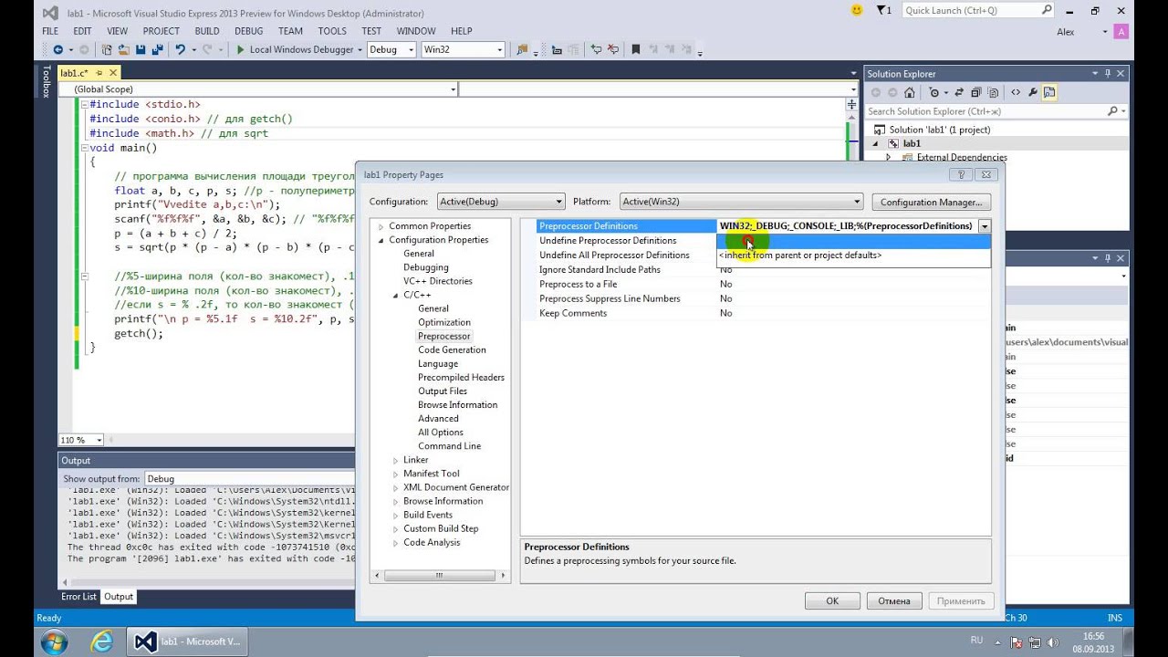Open the Preprocessor Definitions value dropdown arrow
Screen dimensions: 1168x657
coord(985,226)
